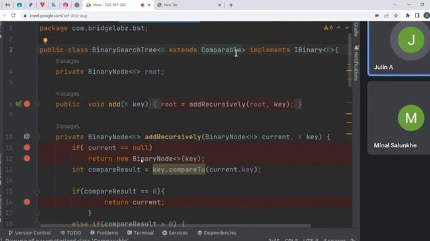Click the share page icon in address bar
Screen dimensions: 430x241
click(x=386, y=15)
